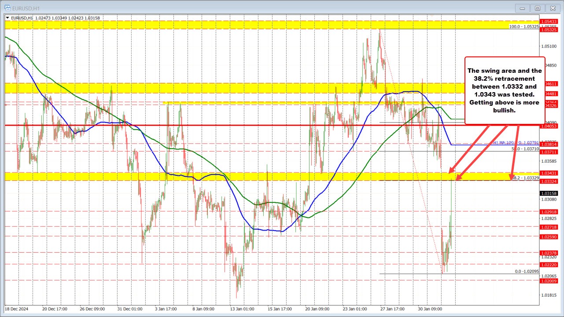The image size is (564, 317).
Task: Click the red price label 1.02009
Action: coord(549,281)
